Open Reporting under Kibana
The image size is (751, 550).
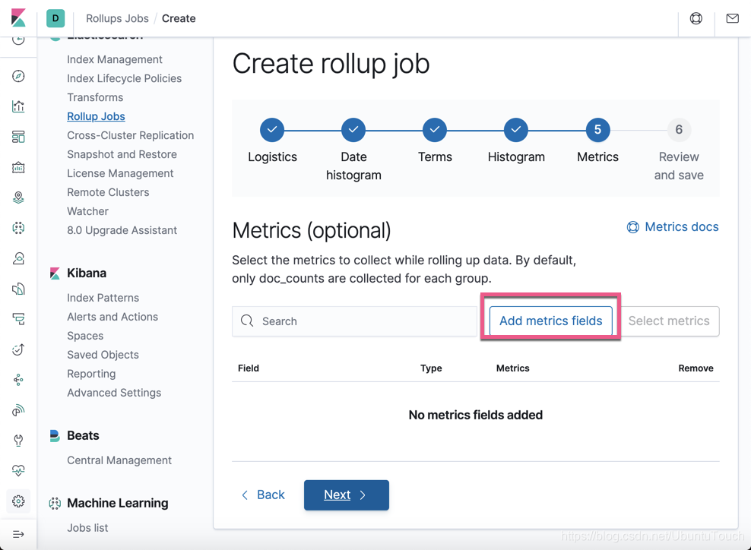(x=91, y=374)
